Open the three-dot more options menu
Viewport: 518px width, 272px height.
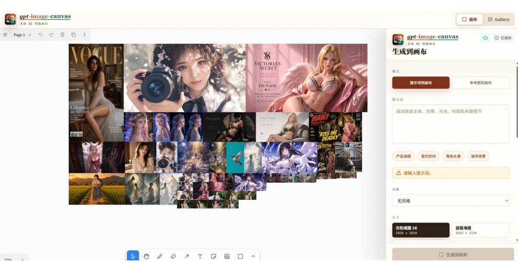[84, 35]
